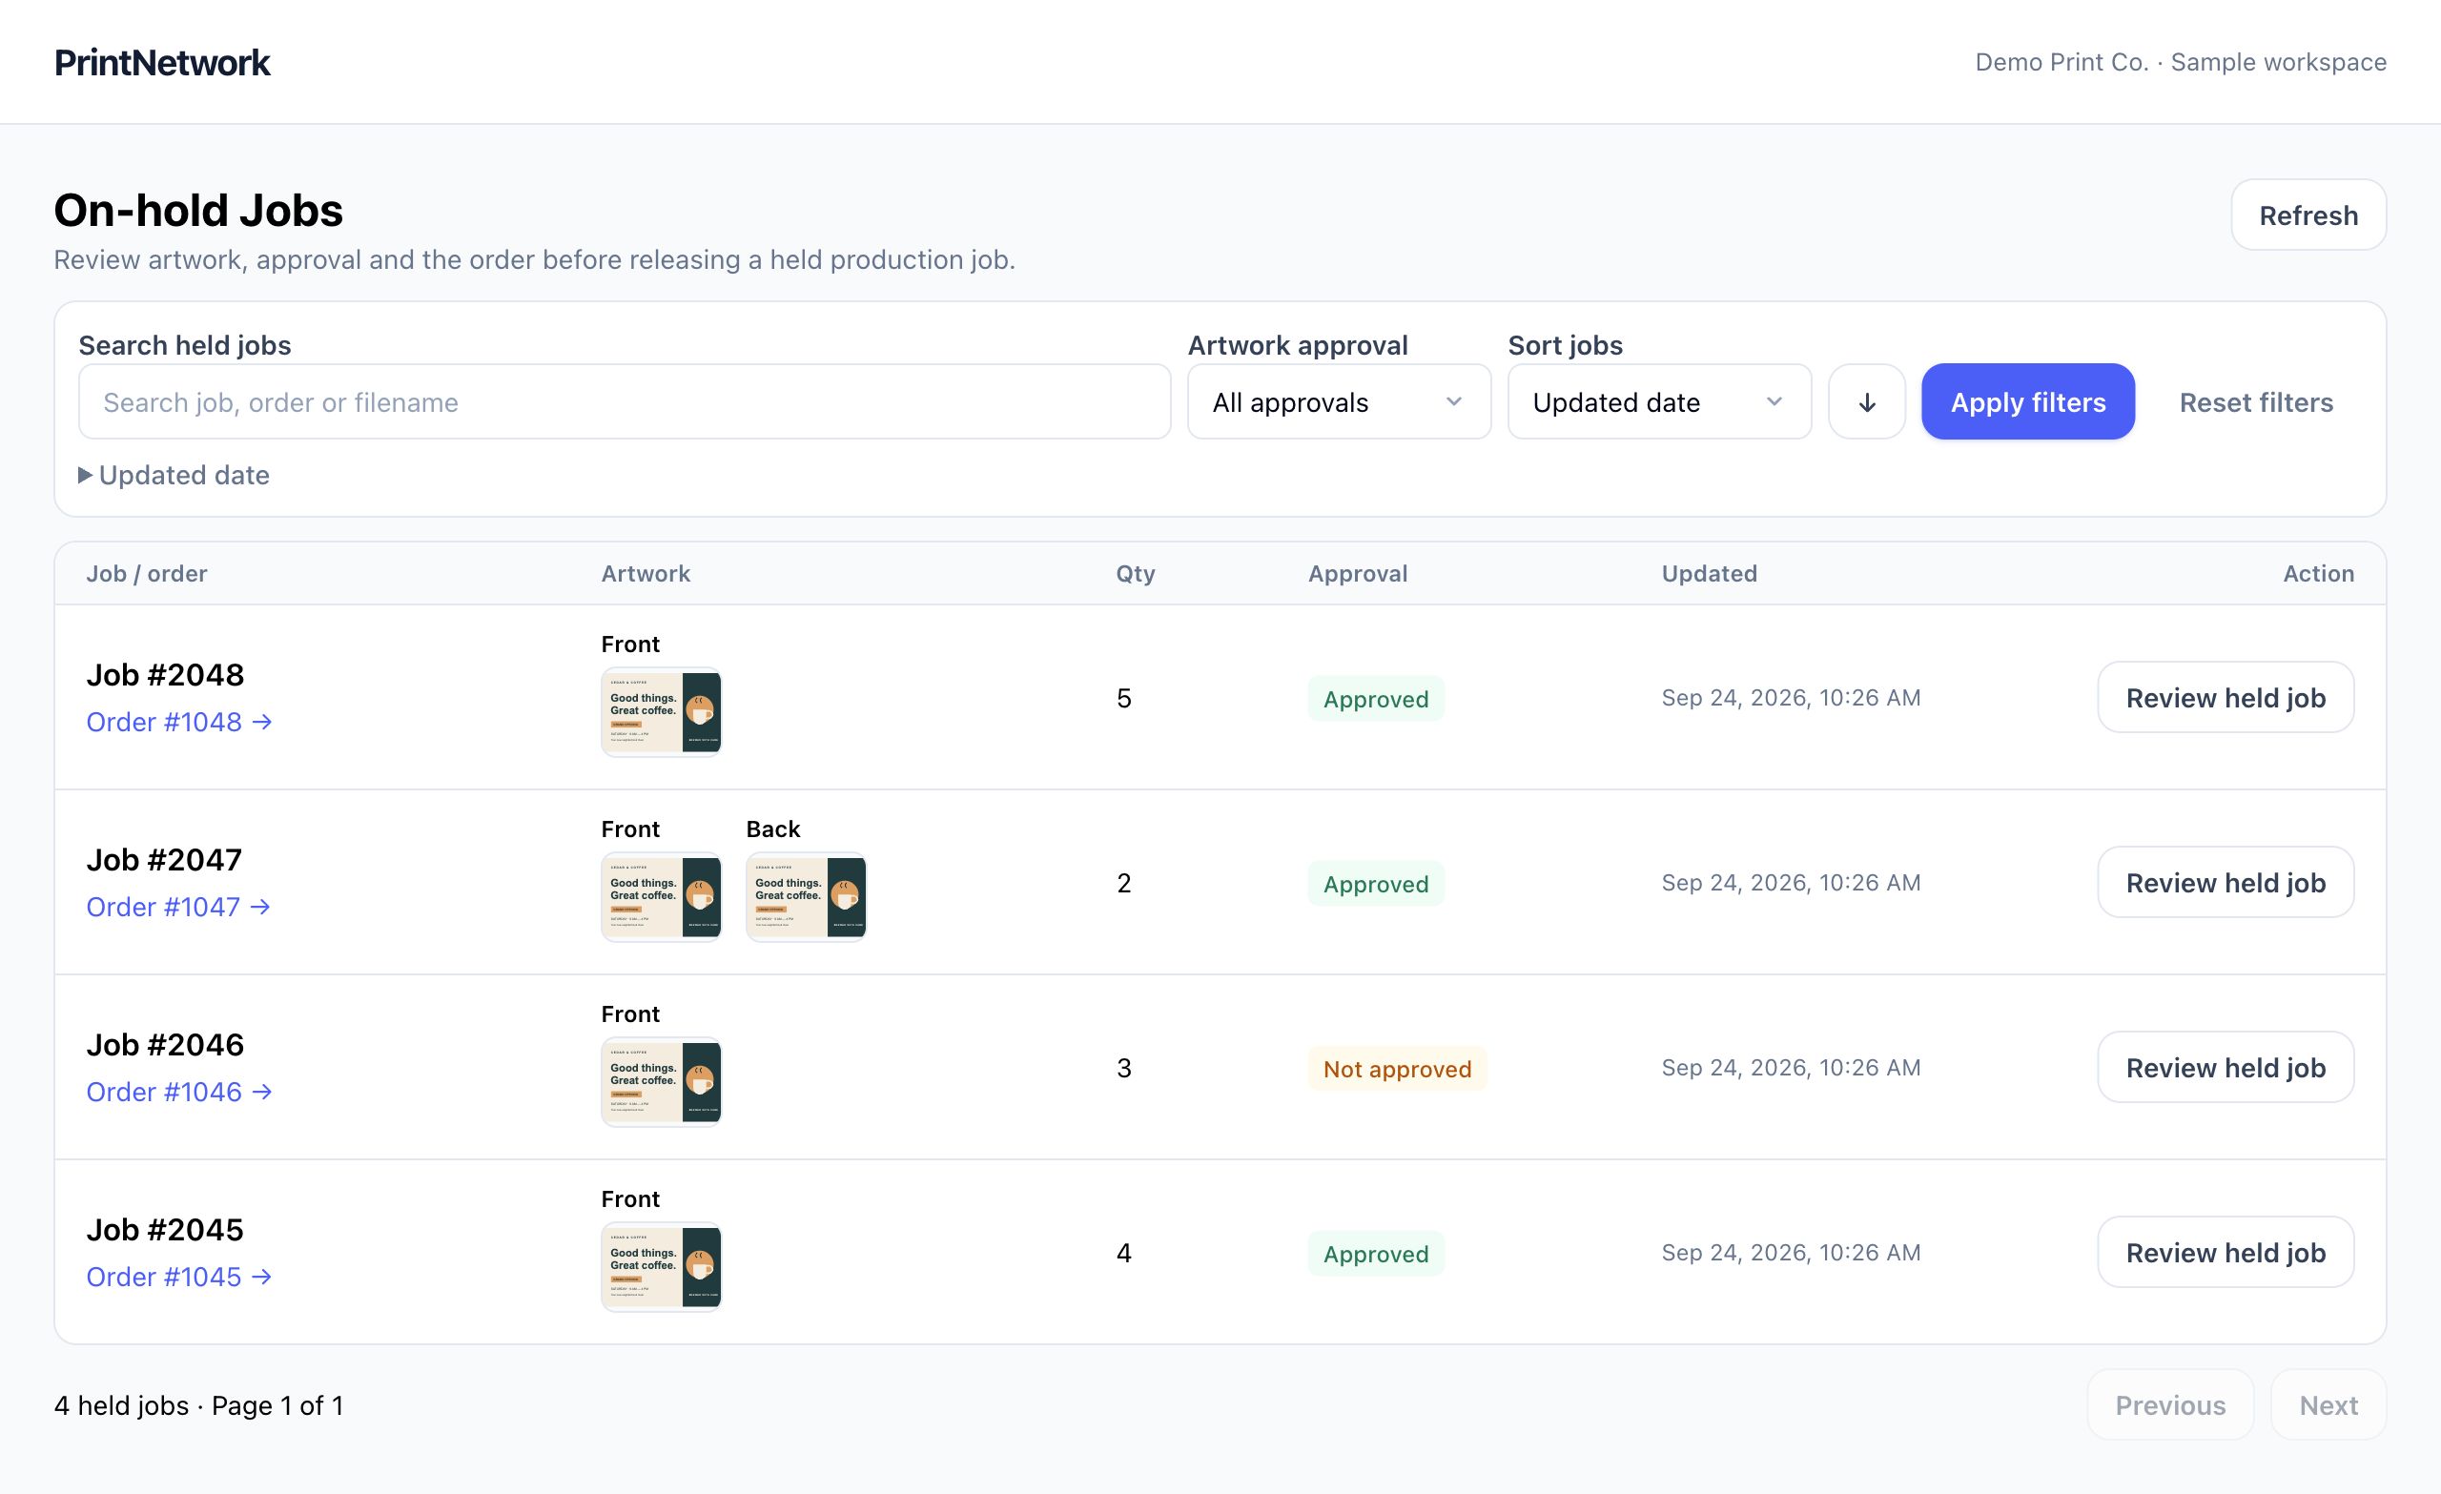Click the Previous page button
The width and height of the screenshot is (2441, 1494).
(x=2169, y=1404)
